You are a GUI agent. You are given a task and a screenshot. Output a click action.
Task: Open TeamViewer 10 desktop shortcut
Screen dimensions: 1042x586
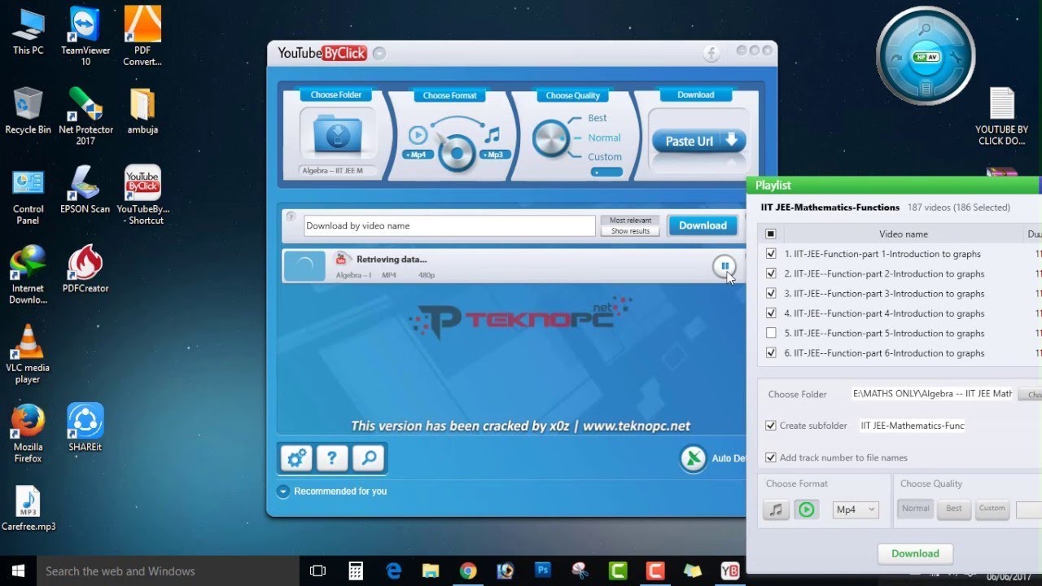pyautogui.click(x=85, y=37)
